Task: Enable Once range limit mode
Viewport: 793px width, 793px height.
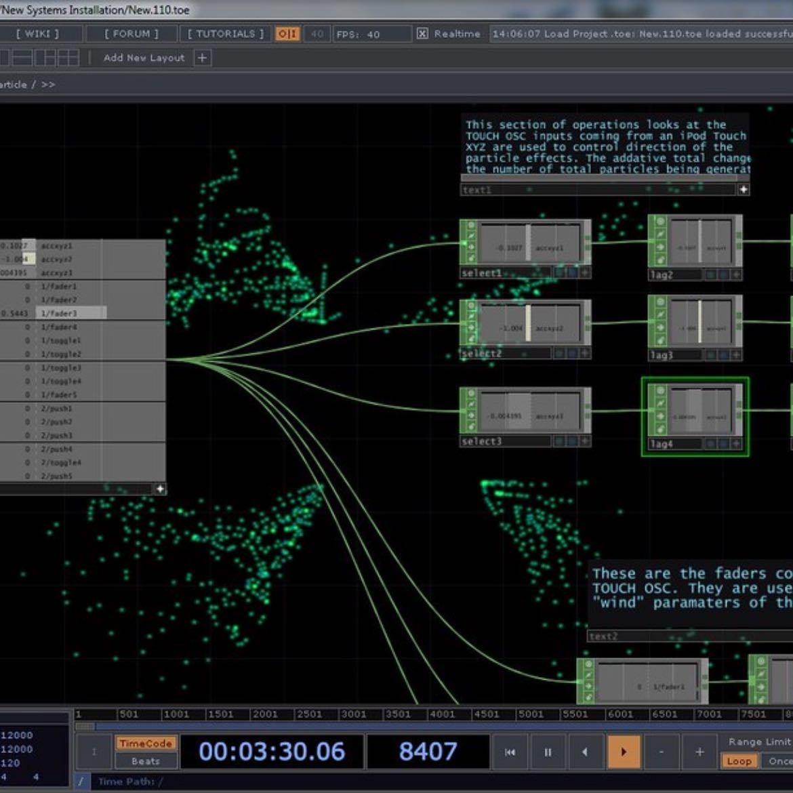Action: [778, 761]
